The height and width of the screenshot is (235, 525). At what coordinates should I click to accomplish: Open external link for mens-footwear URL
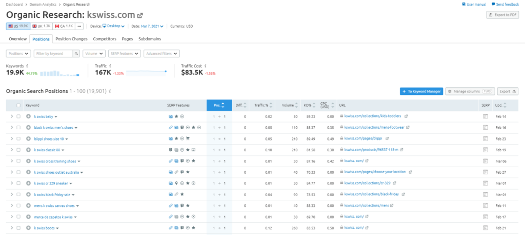pyautogui.click(x=408, y=128)
